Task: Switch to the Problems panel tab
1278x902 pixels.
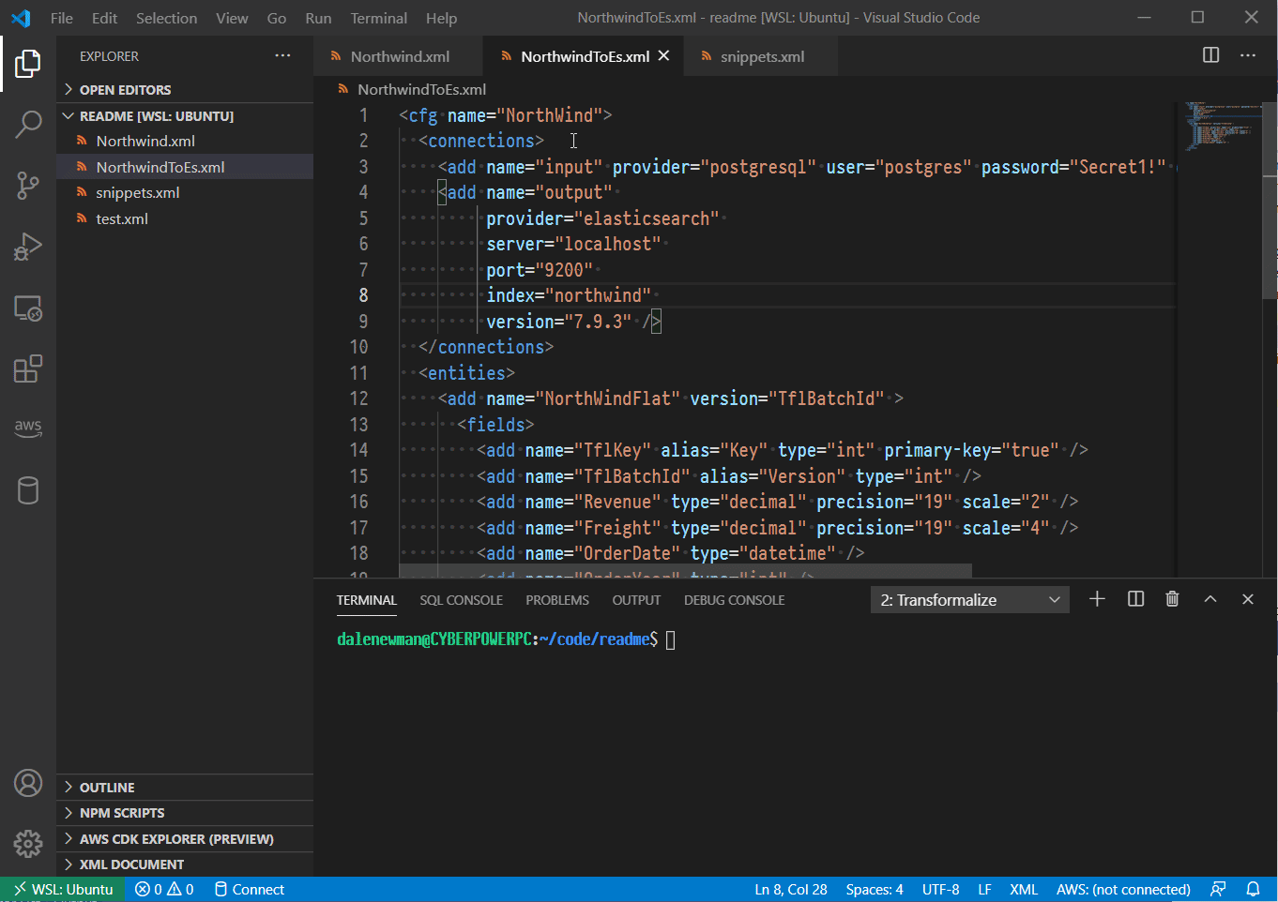Action: pyautogui.click(x=557, y=600)
